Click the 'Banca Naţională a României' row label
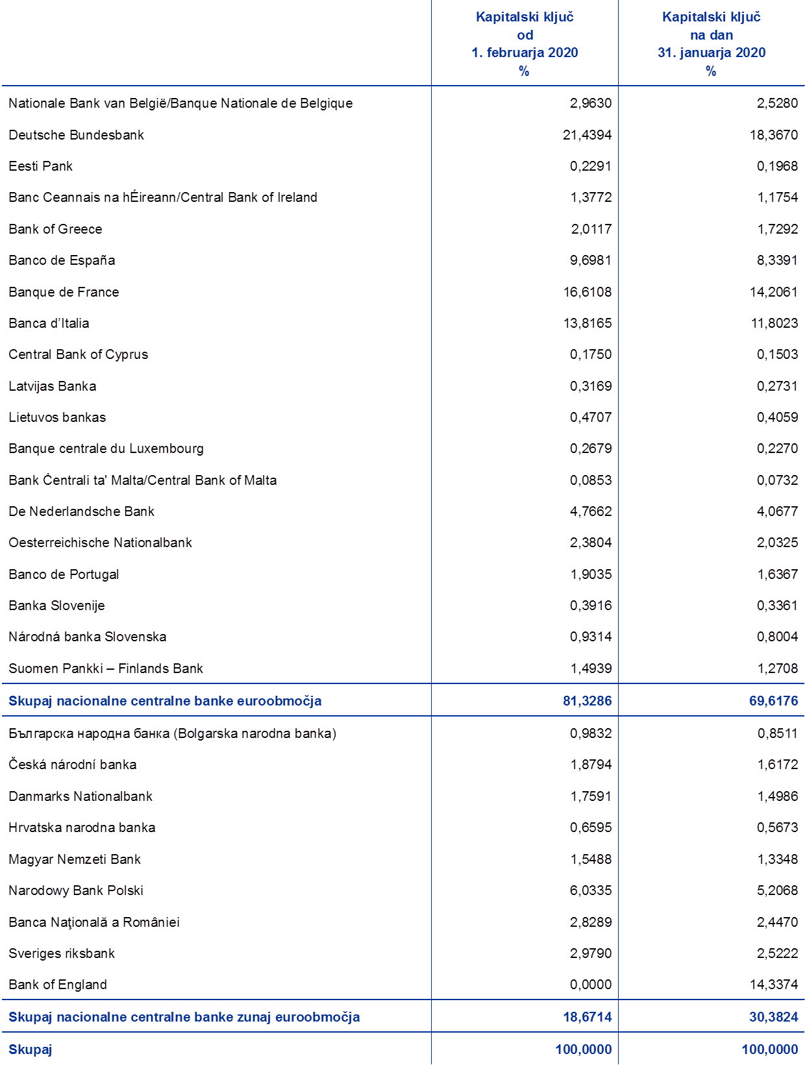This screenshot has height=1067, width=805. coord(94,922)
